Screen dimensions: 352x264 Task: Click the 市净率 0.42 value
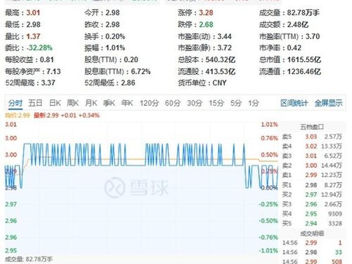coord(294,48)
